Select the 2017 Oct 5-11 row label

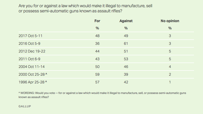tap(30, 36)
